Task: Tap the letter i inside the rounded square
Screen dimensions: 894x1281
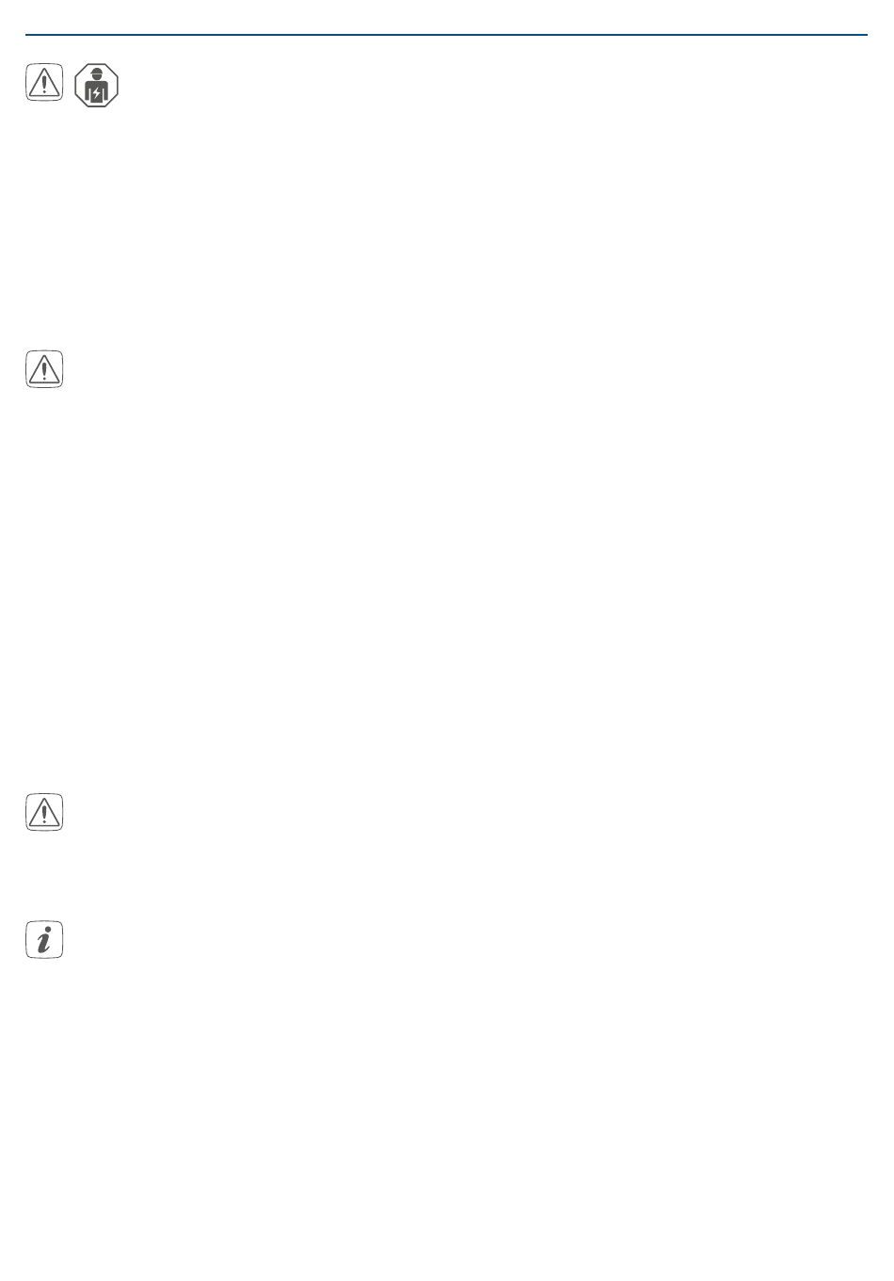Action: pyautogui.click(x=44, y=939)
